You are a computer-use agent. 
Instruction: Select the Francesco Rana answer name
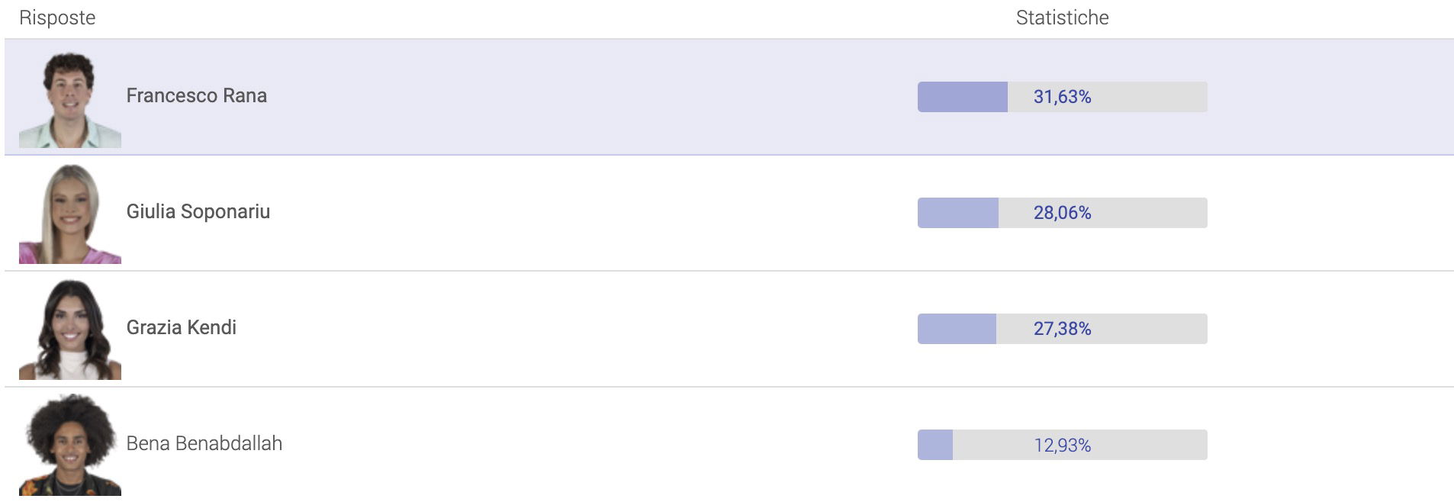tap(196, 96)
